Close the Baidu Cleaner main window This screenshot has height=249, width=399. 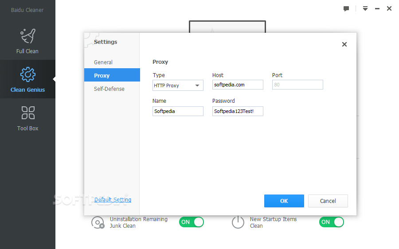click(x=389, y=8)
